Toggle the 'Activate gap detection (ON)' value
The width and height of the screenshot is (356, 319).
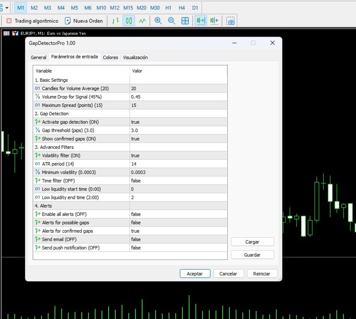pos(178,122)
